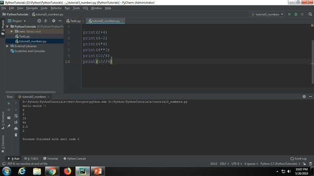Click the locate/scroll-from-source icon in Project panel

point(39,21)
